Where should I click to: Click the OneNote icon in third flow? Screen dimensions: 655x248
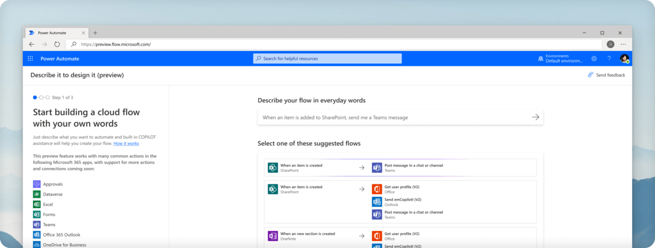273,236
